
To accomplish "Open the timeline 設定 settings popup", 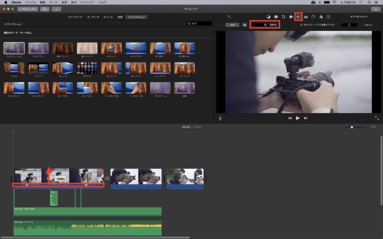I will tap(373, 127).
